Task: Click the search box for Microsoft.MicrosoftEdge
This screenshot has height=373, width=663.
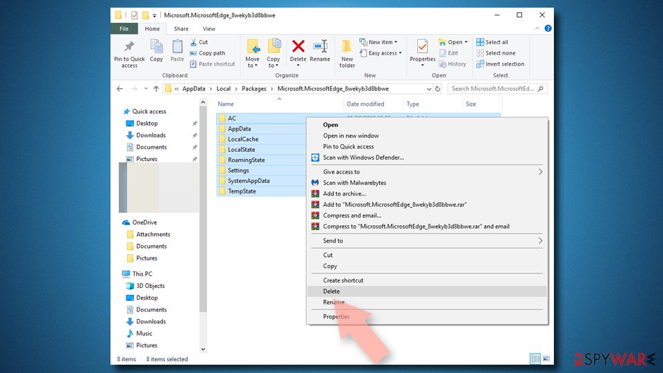Action: point(497,89)
